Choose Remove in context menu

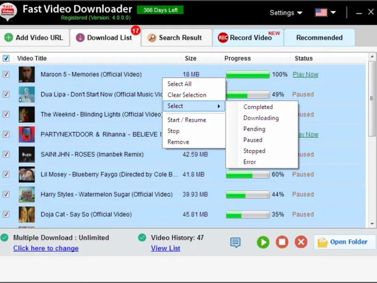(x=194, y=142)
